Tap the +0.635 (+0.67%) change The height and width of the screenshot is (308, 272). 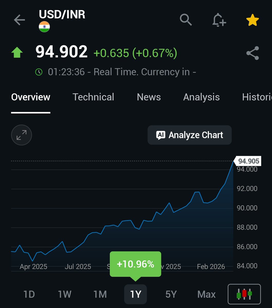pyautogui.click(x=135, y=53)
